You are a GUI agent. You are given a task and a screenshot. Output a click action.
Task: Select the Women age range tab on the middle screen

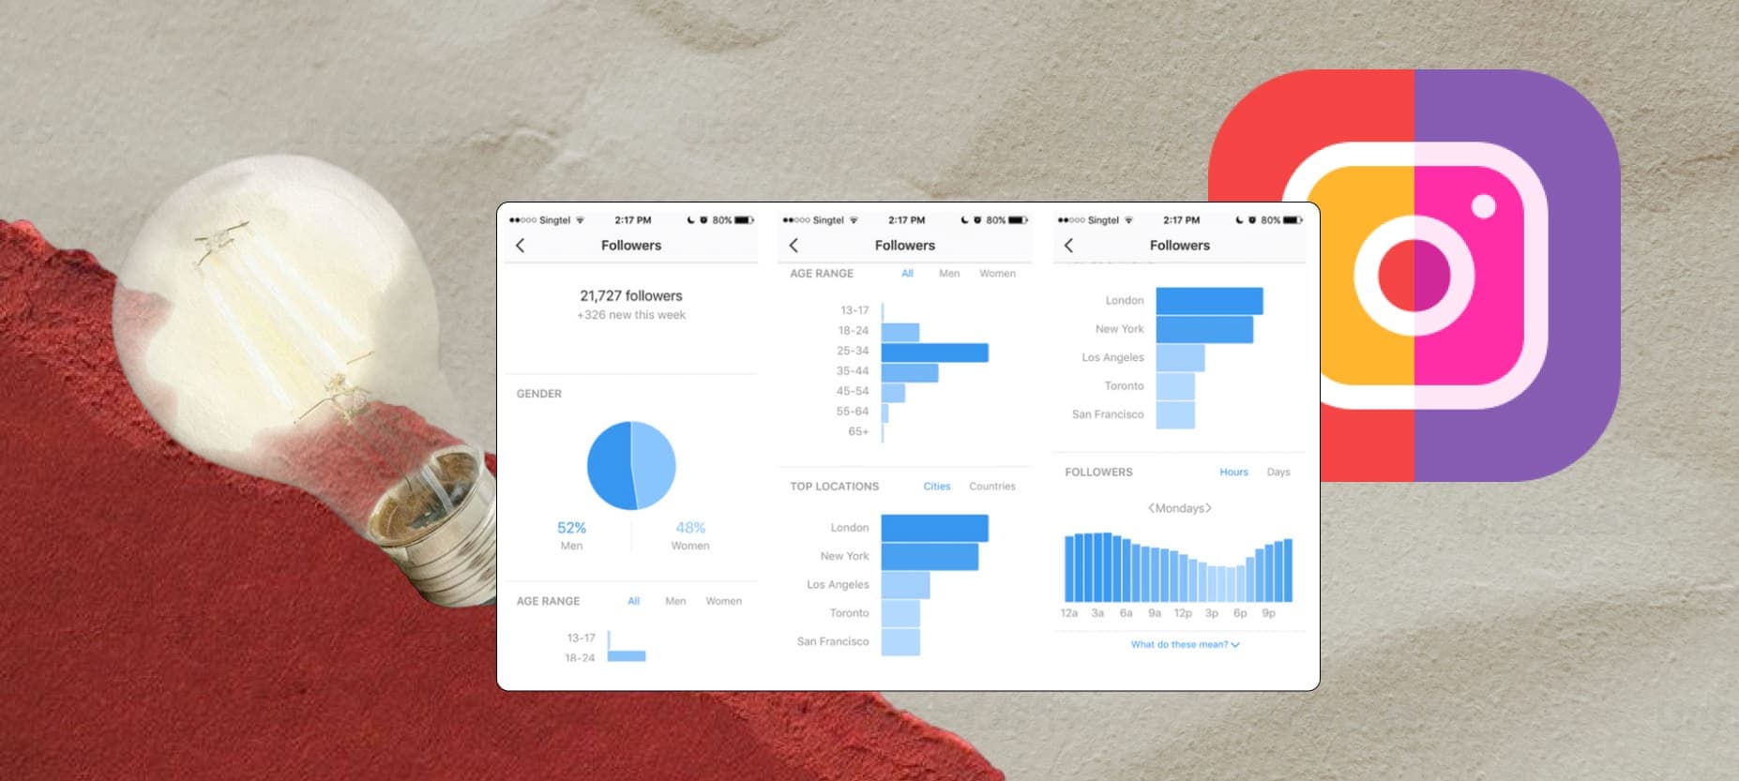[997, 274]
